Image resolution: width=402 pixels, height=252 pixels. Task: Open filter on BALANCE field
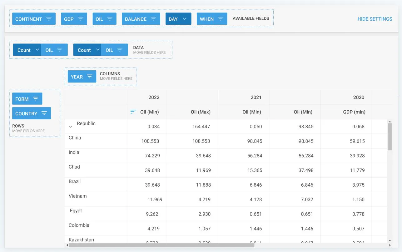(153, 19)
